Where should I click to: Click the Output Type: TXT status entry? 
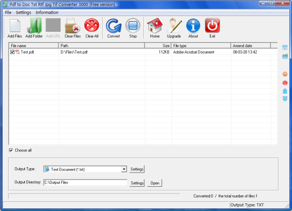click(247, 205)
